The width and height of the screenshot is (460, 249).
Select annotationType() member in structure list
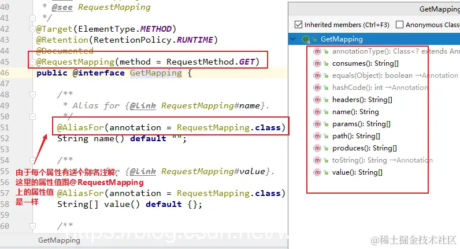[x=395, y=51]
